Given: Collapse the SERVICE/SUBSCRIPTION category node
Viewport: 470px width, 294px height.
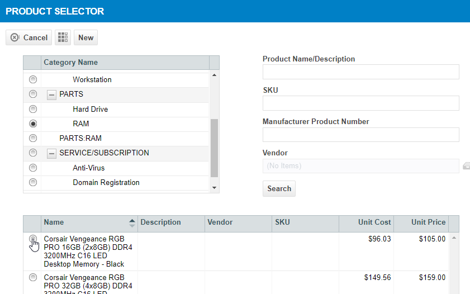Looking at the screenshot, I should tap(52, 153).
